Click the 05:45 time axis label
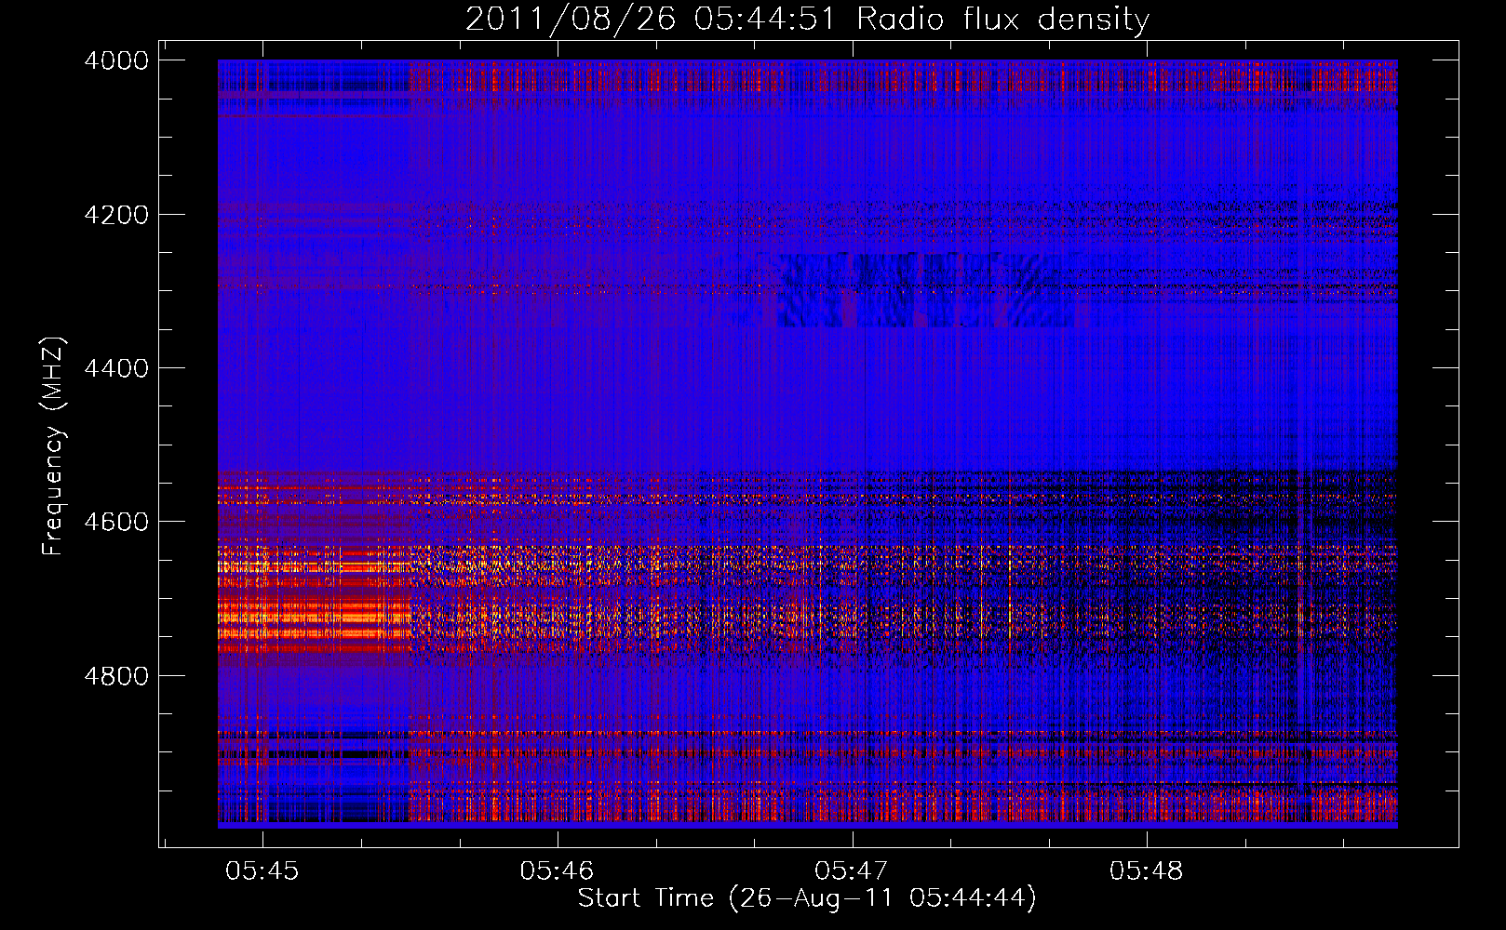This screenshot has width=1506, height=930. [262, 871]
